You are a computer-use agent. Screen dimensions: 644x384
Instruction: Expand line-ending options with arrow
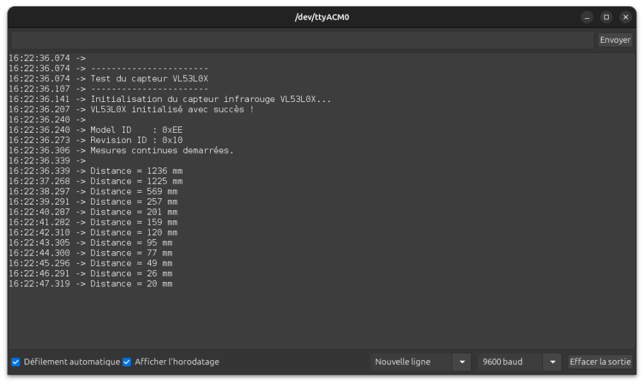pos(462,362)
